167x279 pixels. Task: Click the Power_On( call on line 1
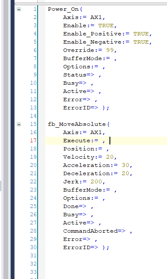pos(65,9)
